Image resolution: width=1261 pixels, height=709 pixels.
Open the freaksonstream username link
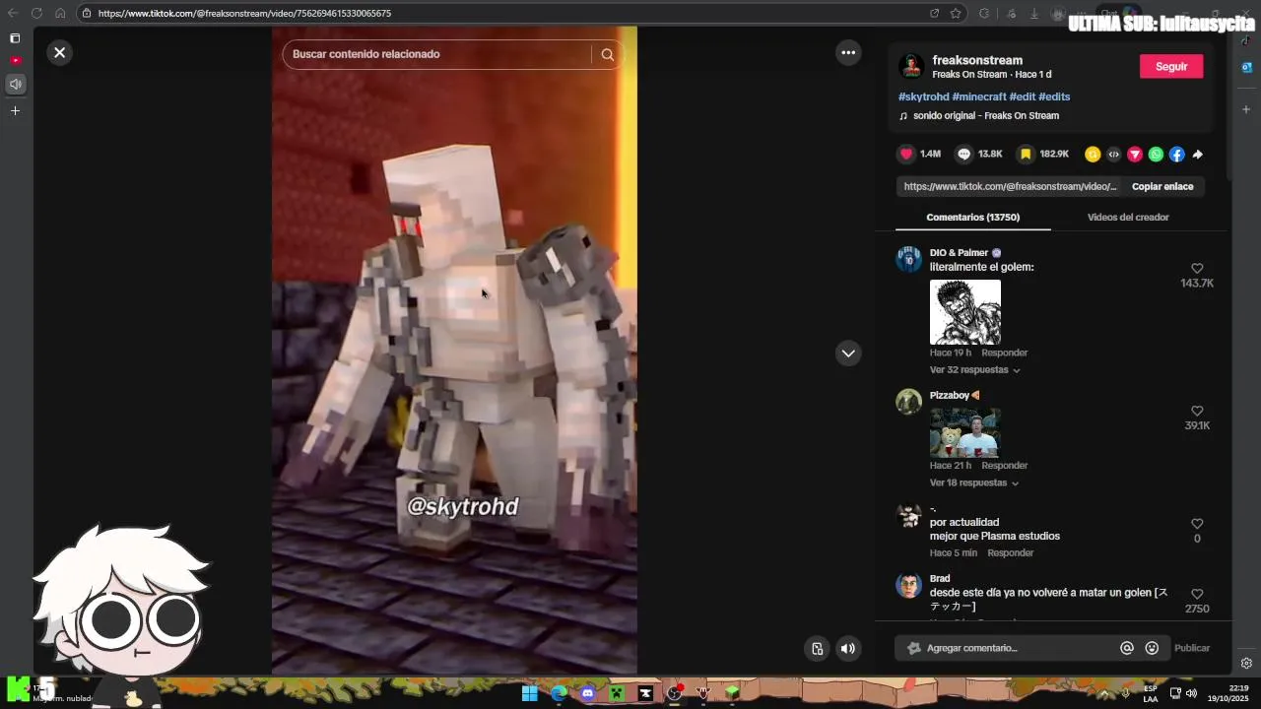977,60
